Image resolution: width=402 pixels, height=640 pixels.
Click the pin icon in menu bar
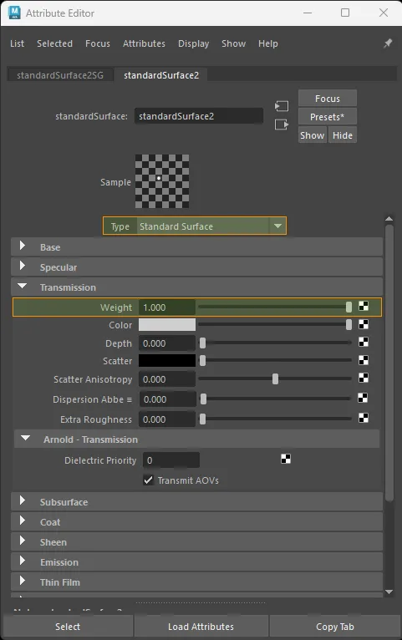coord(388,43)
